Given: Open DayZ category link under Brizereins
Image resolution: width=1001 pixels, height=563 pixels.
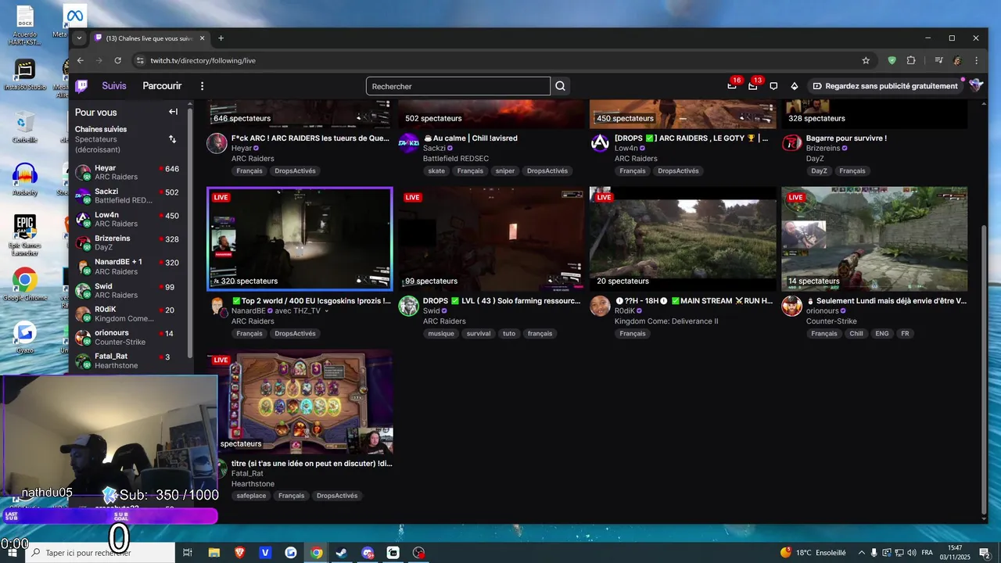Looking at the screenshot, I should pos(815,159).
